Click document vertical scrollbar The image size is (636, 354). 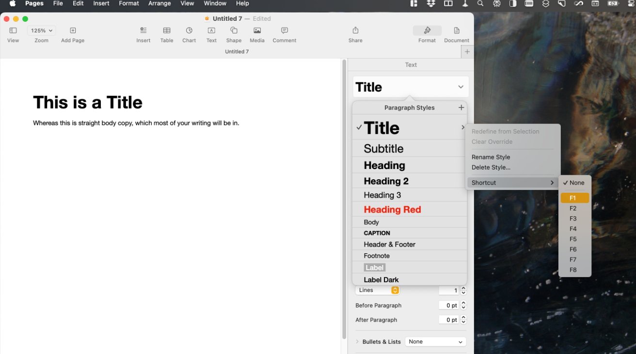pos(344,199)
